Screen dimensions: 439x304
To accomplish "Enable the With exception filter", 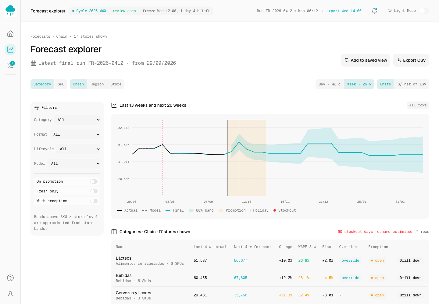I will [94, 201].
